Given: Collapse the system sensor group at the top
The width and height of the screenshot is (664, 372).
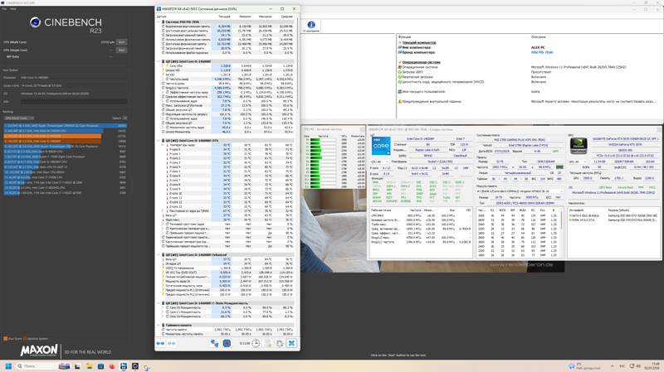Looking at the screenshot, I should (x=159, y=22).
